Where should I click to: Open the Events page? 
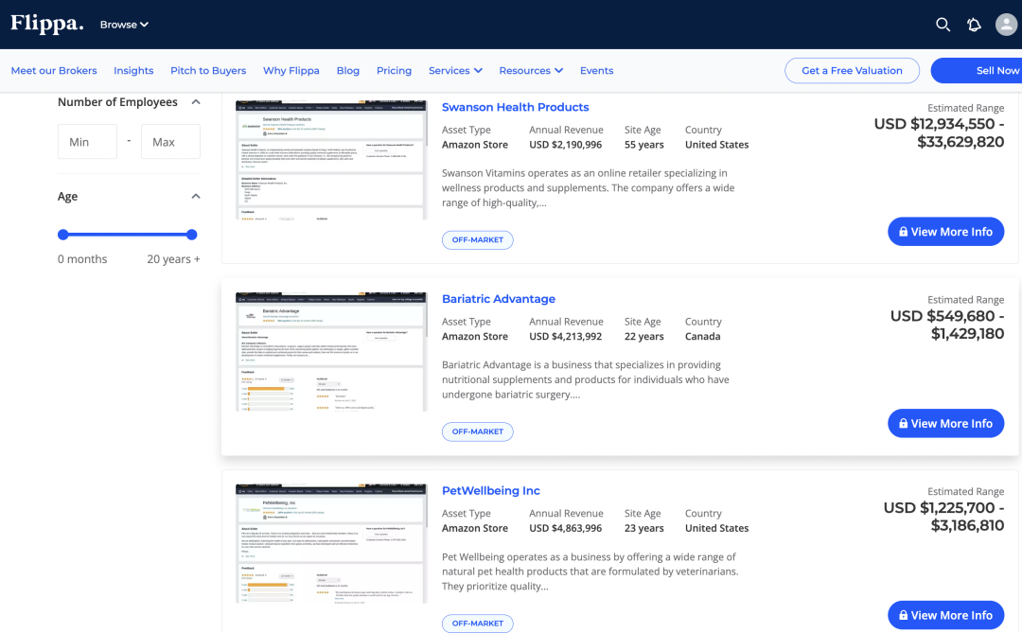pyautogui.click(x=596, y=70)
